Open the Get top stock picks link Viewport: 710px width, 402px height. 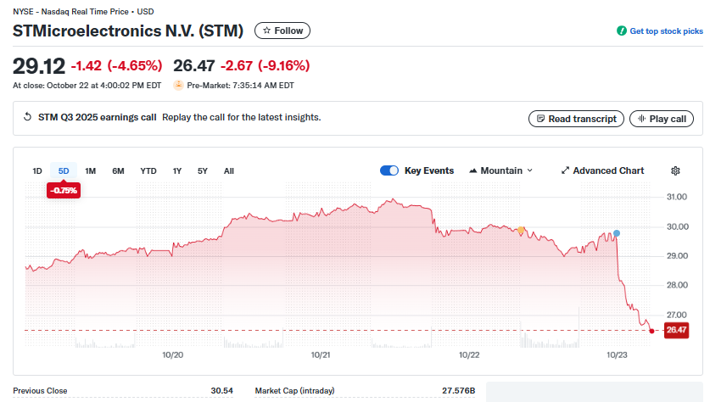click(x=666, y=31)
